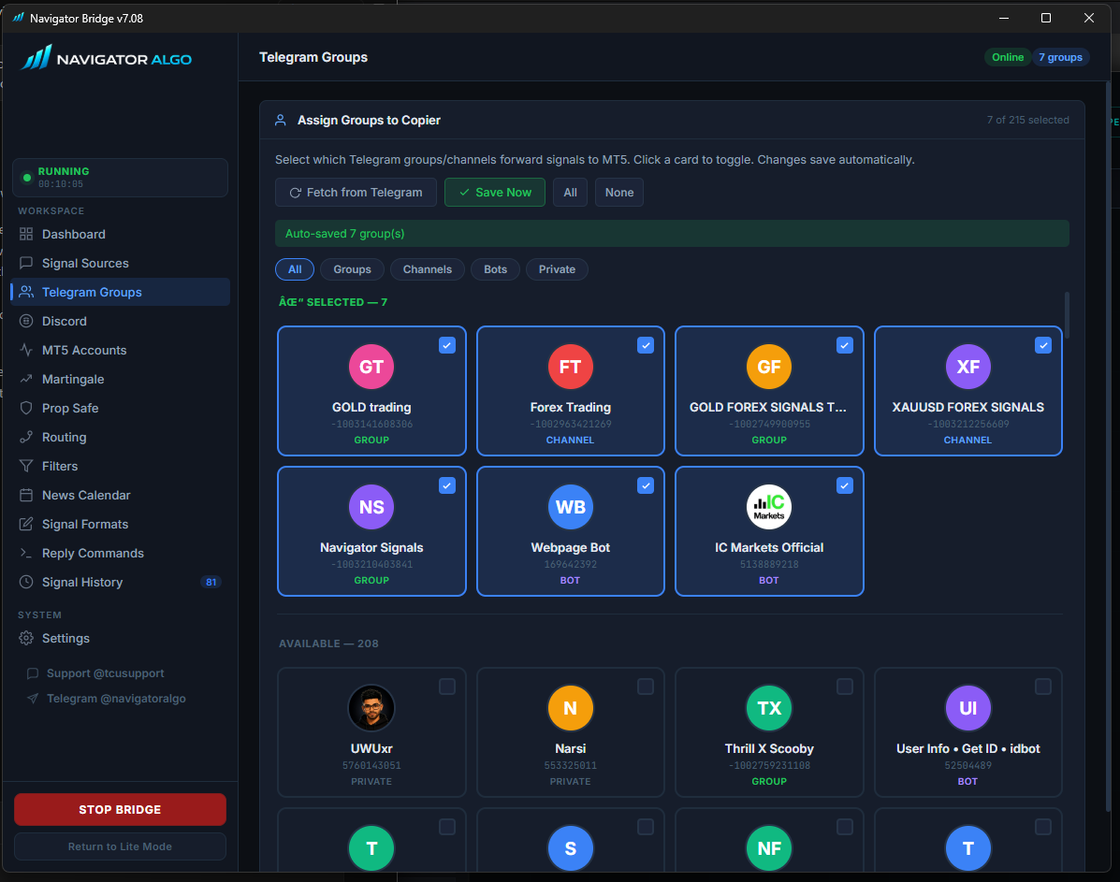The image size is (1120, 882).
Task: Click the Routing path icon
Action: coord(26,437)
